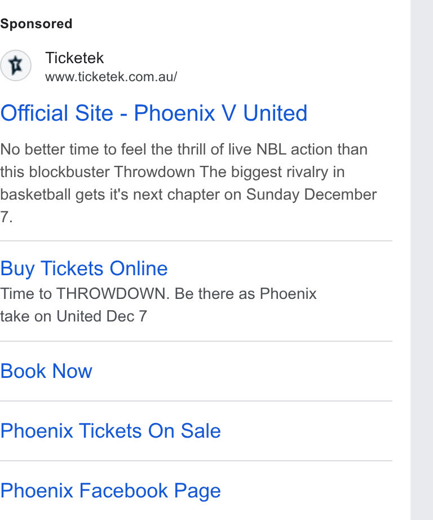Screen dimensions: 433x520
Task: Click the Sponsored label
Action: [36, 24]
